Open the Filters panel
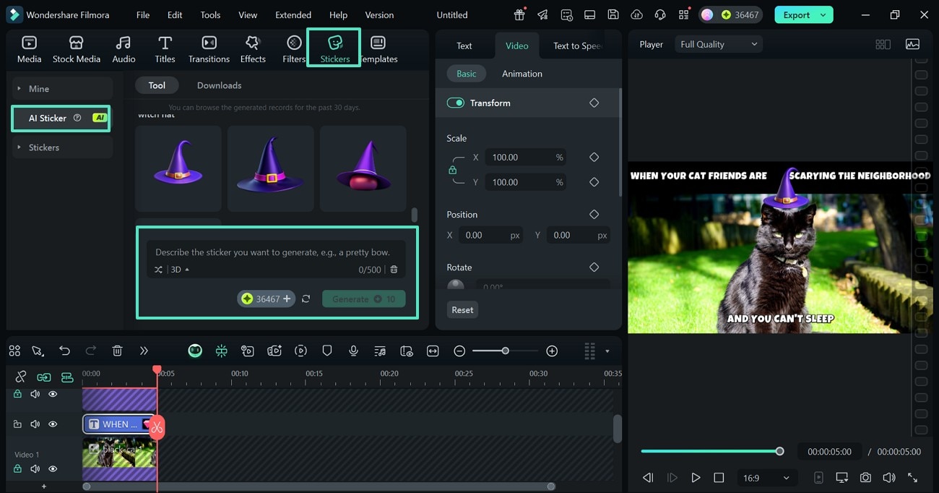Image resolution: width=939 pixels, height=493 pixels. point(294,49)
